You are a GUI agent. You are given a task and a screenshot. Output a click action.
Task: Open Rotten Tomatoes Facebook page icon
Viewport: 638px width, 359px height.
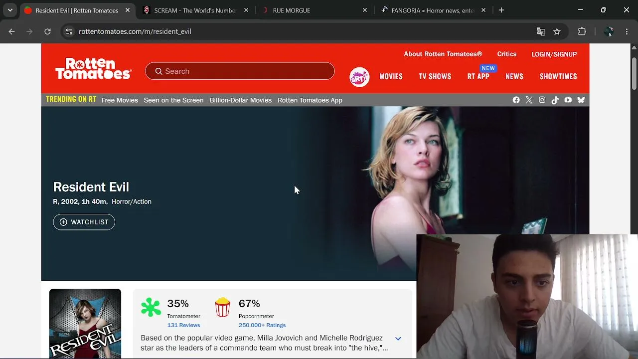pyautogui.click(x=516, y=100)
